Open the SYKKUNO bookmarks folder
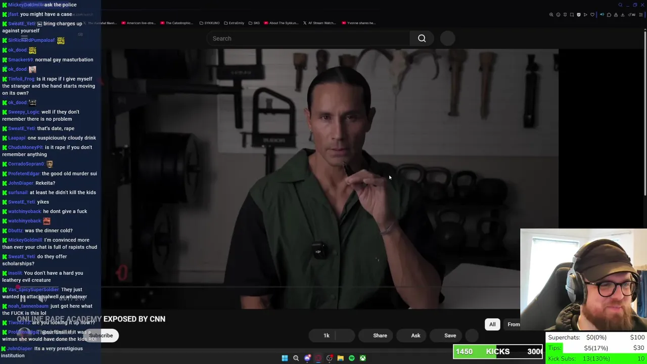Image resolution: width=647 pixels, height=364 pixels. [x=210, y=23]
